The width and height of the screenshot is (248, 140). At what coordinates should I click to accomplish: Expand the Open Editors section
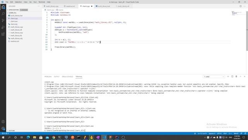pyautogui.click(x=14, y=10)
